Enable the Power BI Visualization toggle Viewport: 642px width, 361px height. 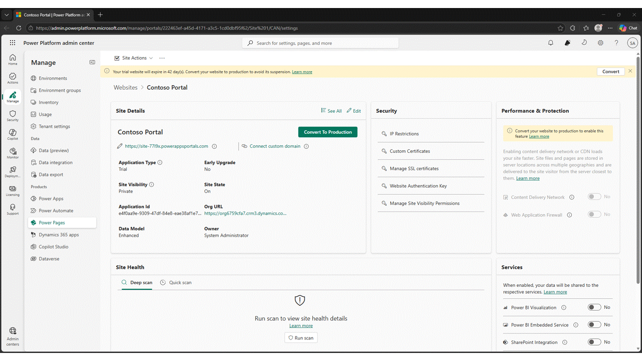594,307
